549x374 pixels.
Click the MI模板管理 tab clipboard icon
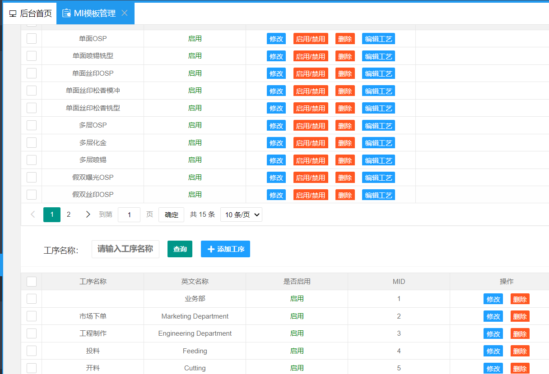pos(66,14)
